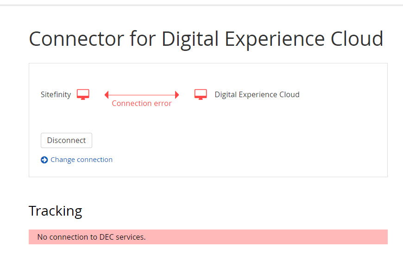This screenshot has height=273, width=403.
Task: Click the left red arrowhead of connection line
Action: pyautogui.click(x=107, y=95)
